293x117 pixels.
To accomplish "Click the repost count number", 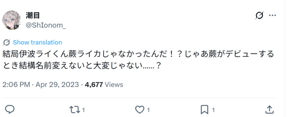I will (83, 110).
